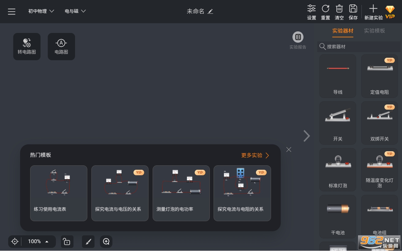The image size is (402, 251).
Task: Open the VIP diamond membership icon
Action: 390,12
